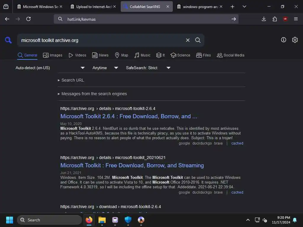
Task: Click the Windows taskbar Search box
Action: 49,220
